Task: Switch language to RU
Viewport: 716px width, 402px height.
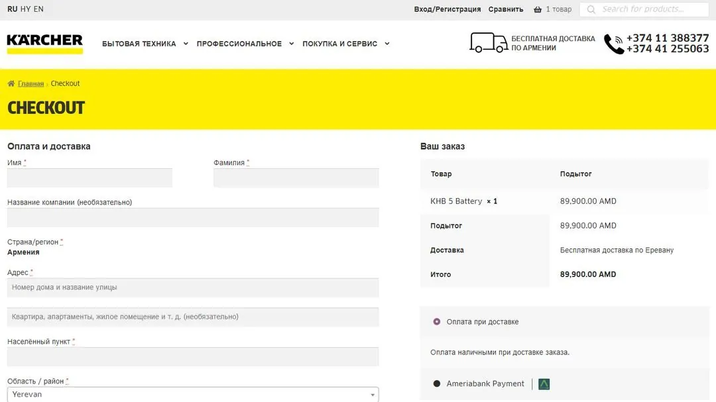Action: tap(13, 9)
